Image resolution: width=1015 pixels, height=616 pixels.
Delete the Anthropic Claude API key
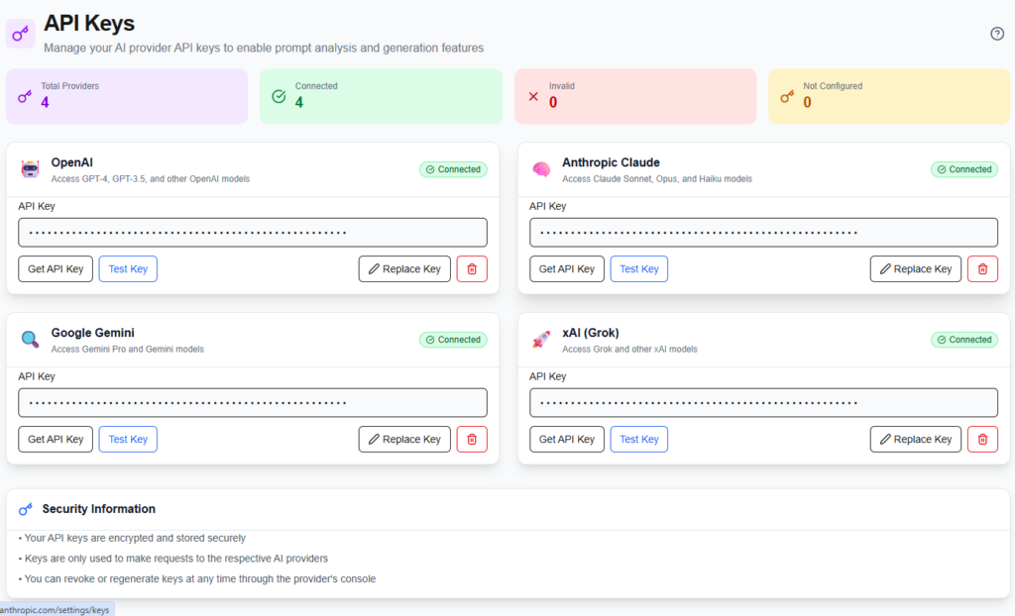click(x=982, y=269)
